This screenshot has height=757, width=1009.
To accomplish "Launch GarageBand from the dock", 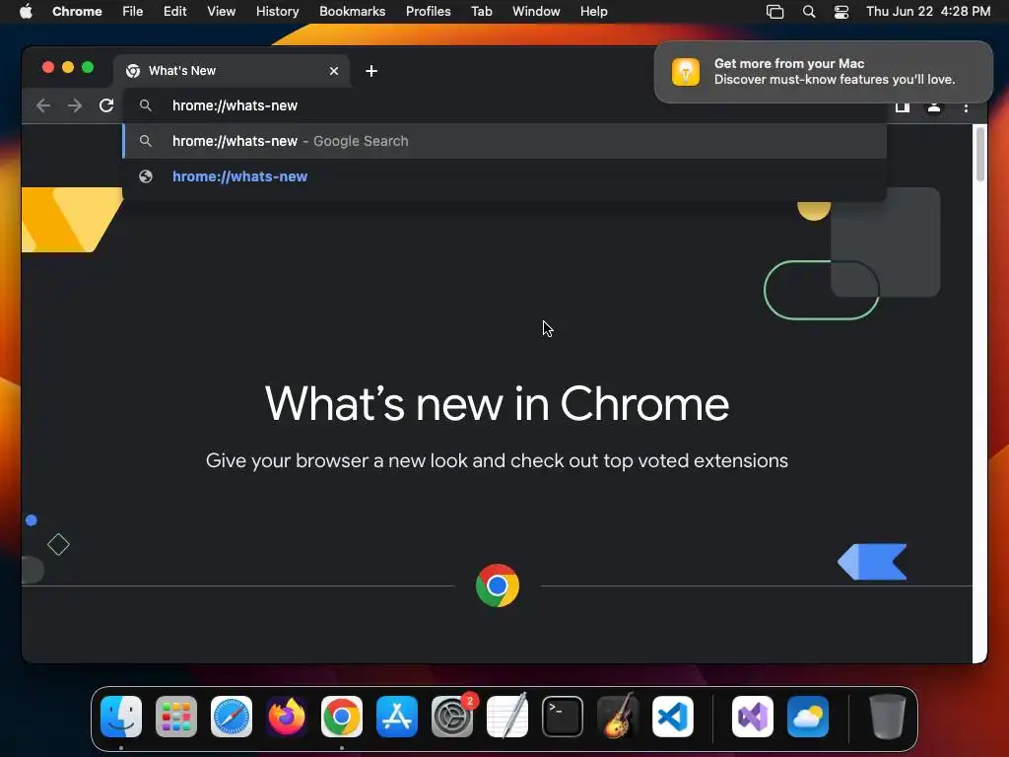I will [617, 716].
